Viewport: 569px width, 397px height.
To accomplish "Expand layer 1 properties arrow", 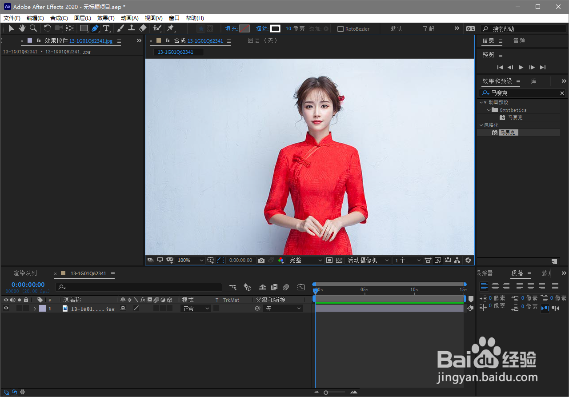I will click(x=35, y=308).
